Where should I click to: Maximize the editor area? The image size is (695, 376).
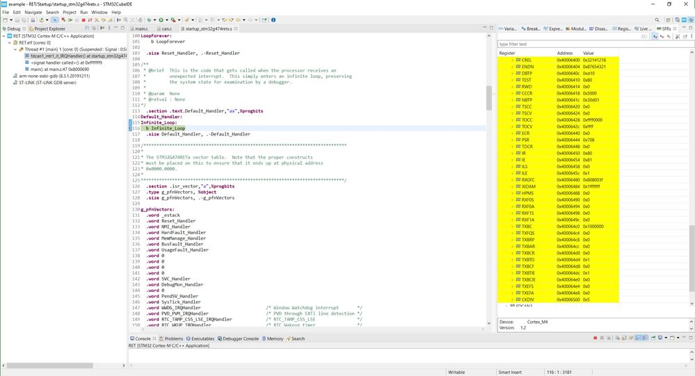[492, 28]
